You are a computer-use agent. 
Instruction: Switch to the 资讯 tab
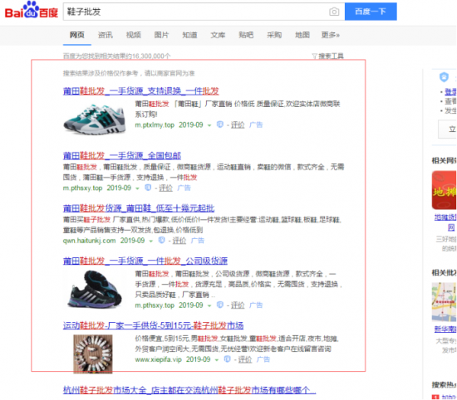[x=106, y=35]
